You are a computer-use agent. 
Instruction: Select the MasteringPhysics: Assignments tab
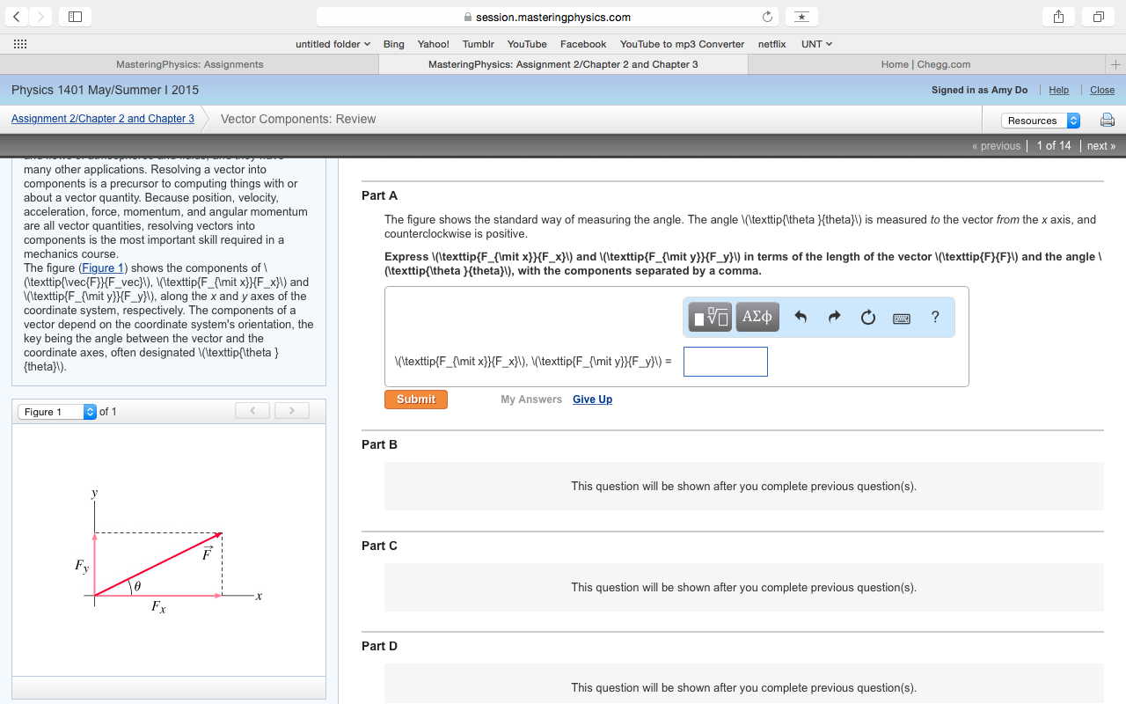pos(189,63)
